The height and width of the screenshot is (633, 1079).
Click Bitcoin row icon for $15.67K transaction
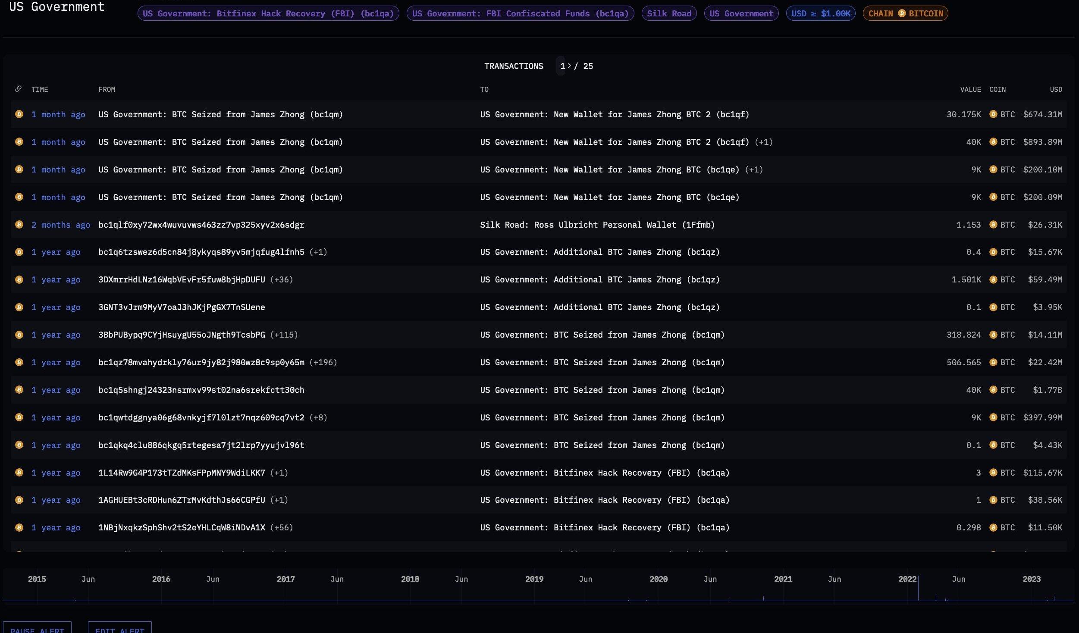point(19,252)
